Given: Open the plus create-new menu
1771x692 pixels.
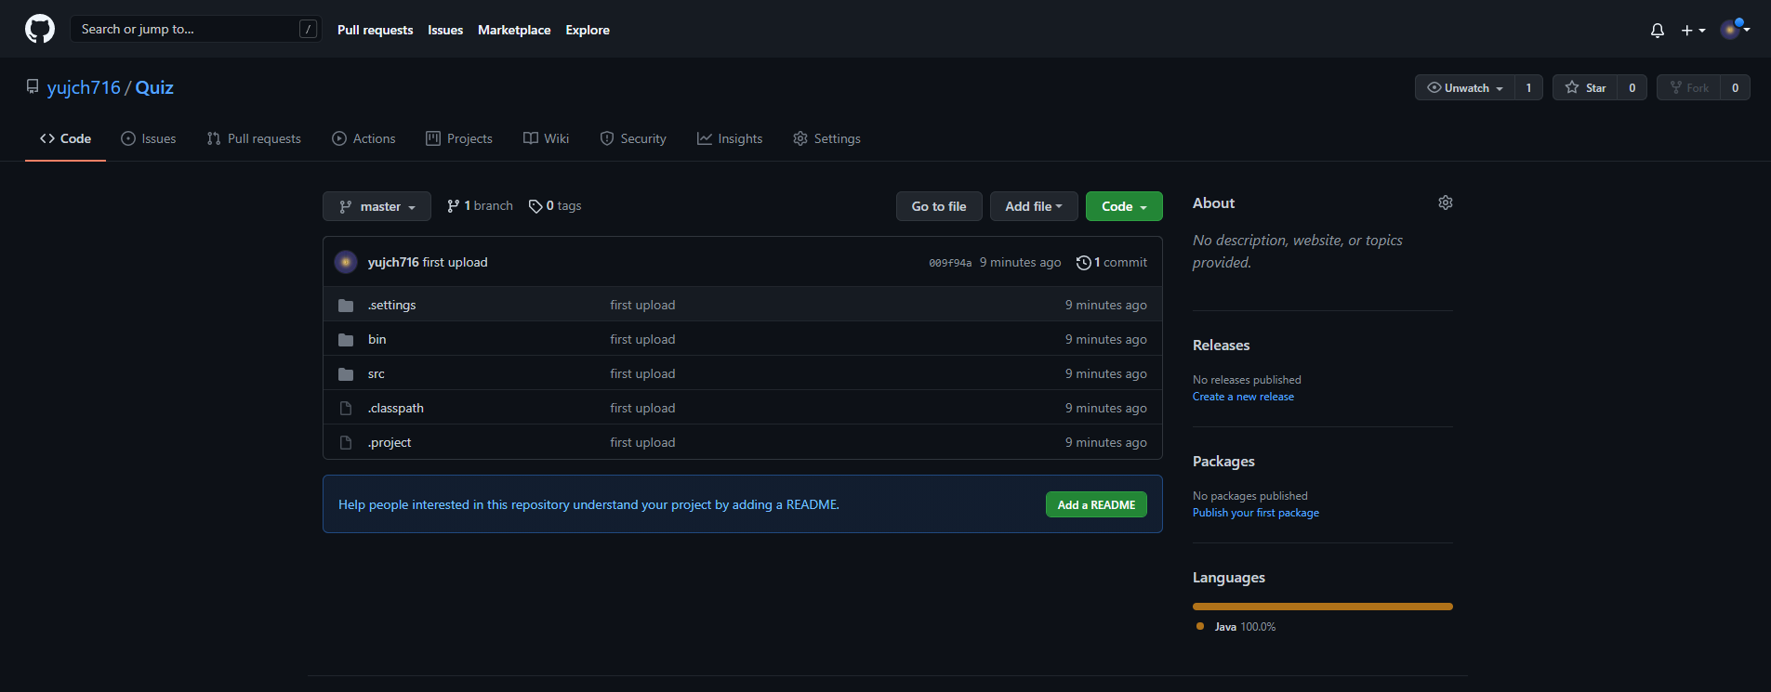Looking at the screenshot, I should pyautogui.click(x=1693, y=31).
